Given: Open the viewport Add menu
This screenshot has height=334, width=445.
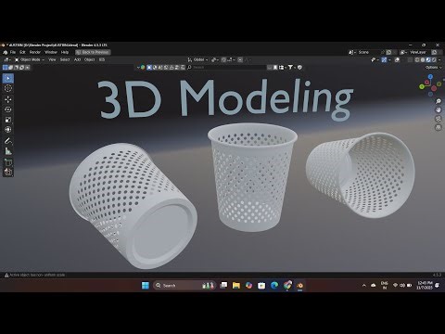Looking at the screenshot, I should (77, 59).
